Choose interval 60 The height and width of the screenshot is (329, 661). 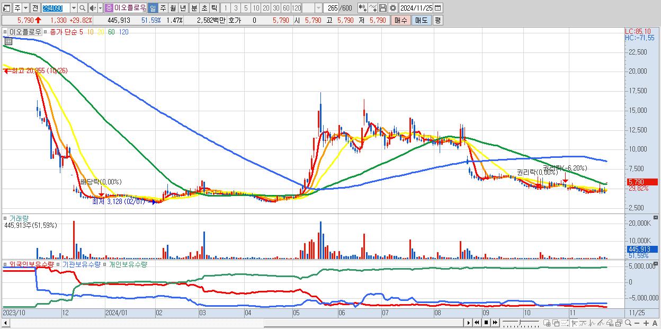coord(286,8)
